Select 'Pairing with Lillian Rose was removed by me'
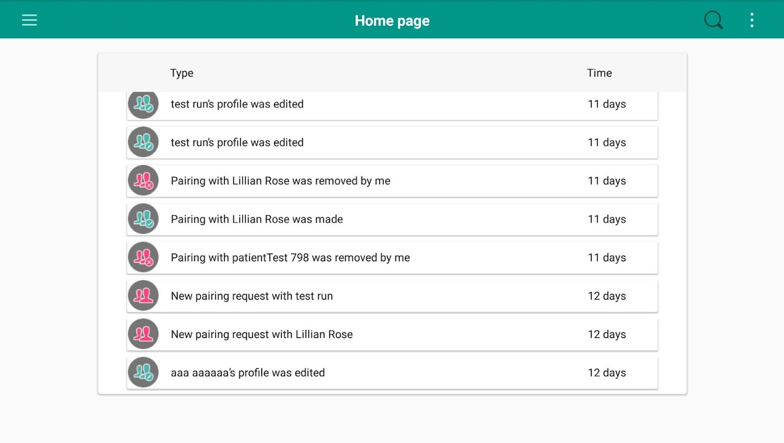 [x=281, y=181]
